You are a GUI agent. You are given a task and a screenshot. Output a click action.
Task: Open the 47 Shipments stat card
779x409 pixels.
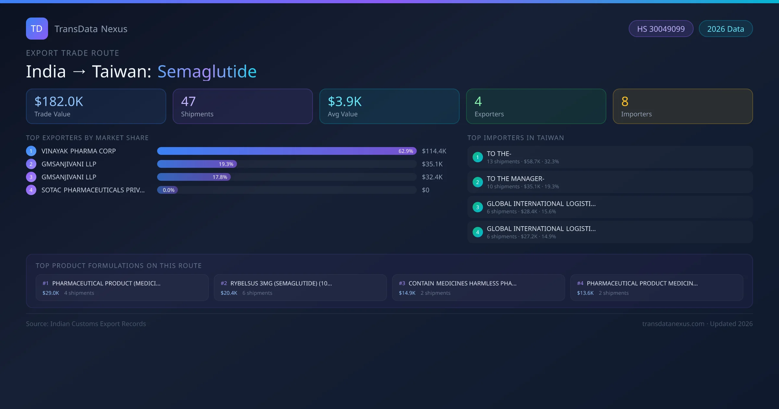pos(242,106)
